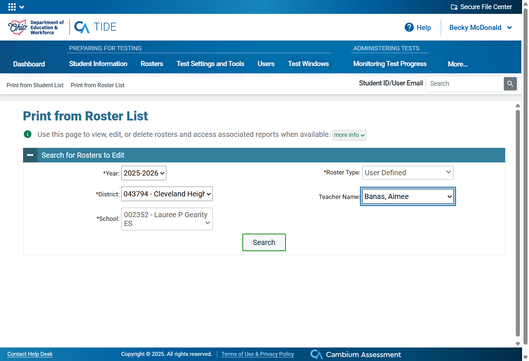Open the Roster Type dropdown

[x=408, y=173]
